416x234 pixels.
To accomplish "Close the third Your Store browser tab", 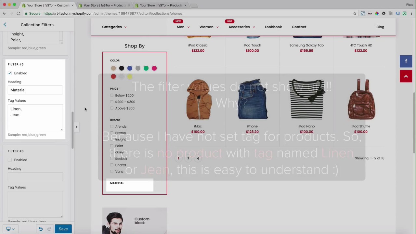I will point(186,5).
